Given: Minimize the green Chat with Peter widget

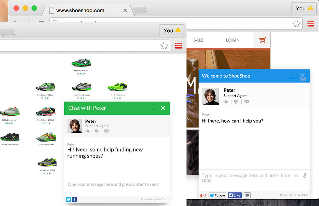Looking at the screenshot, I should pyautogui.click(x=154, y=110).
